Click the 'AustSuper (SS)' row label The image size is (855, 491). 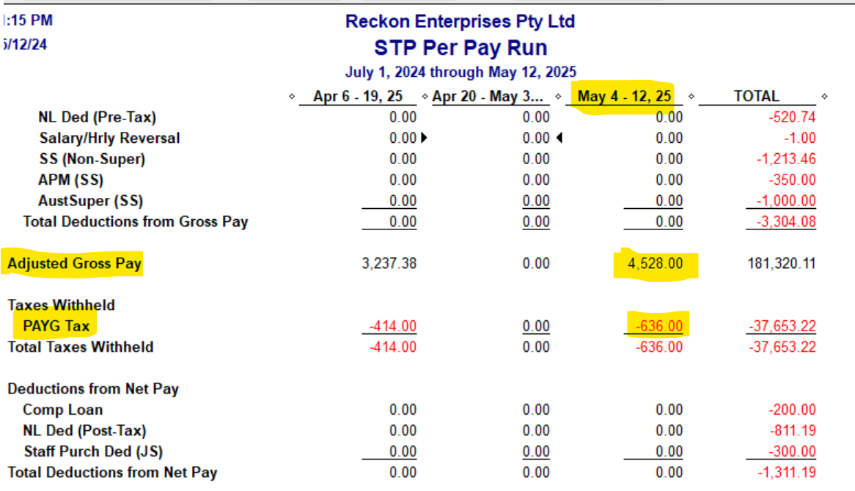[x=90, y=201]
